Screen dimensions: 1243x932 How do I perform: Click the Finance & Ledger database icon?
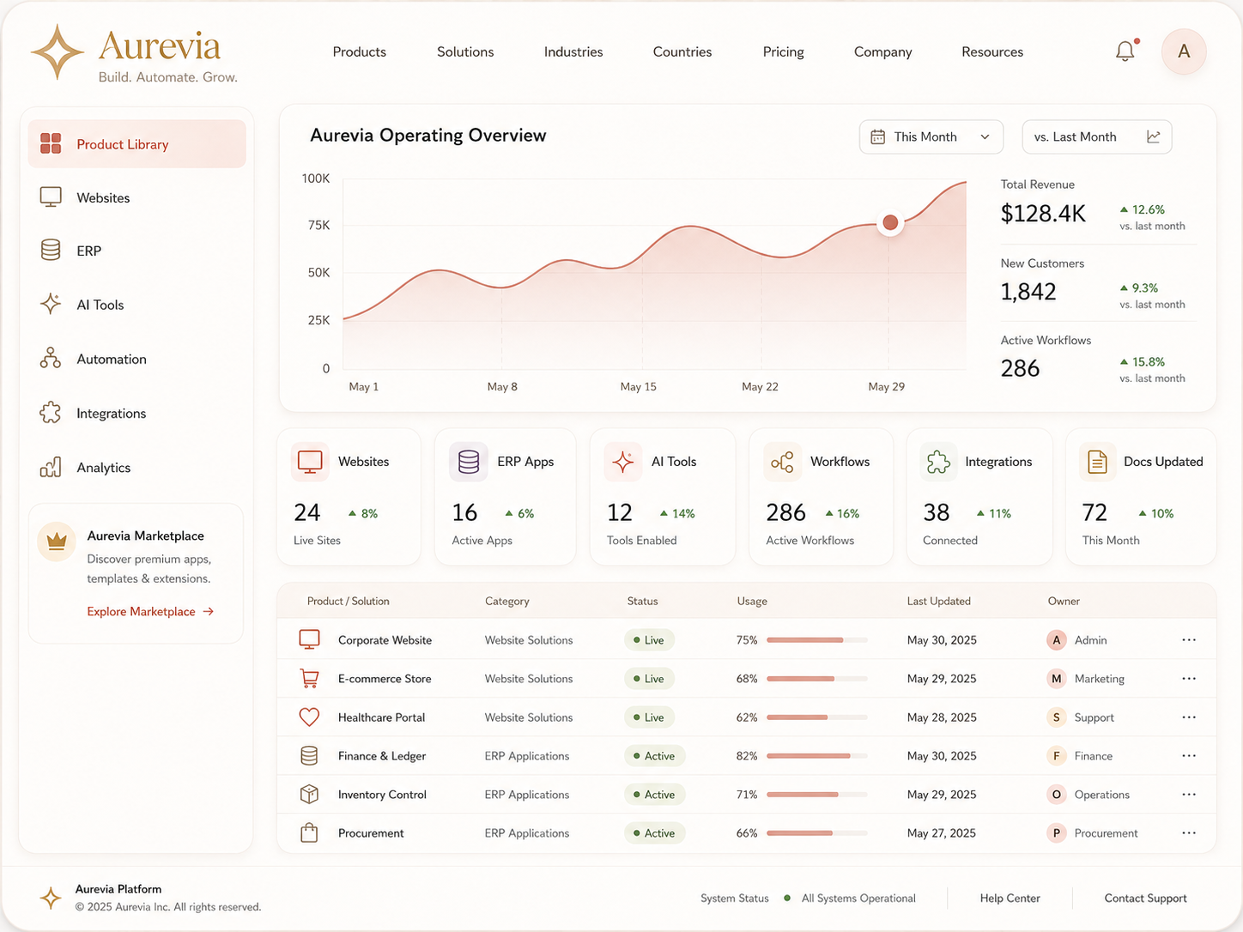coord(309,755)
